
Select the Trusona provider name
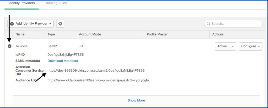point(21,46)
